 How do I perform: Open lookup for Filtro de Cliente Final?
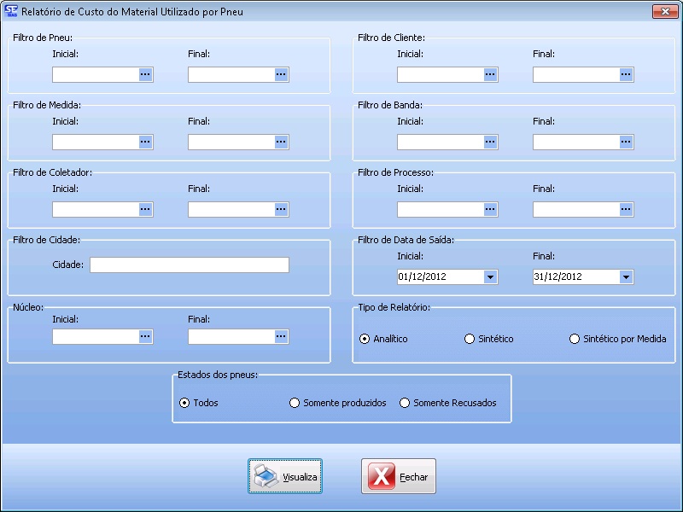point(626,75)
